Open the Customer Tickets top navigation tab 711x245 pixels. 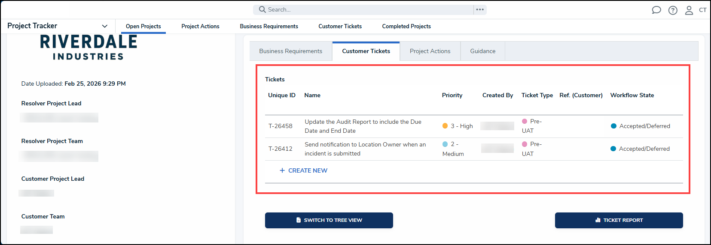click(340, 26)
